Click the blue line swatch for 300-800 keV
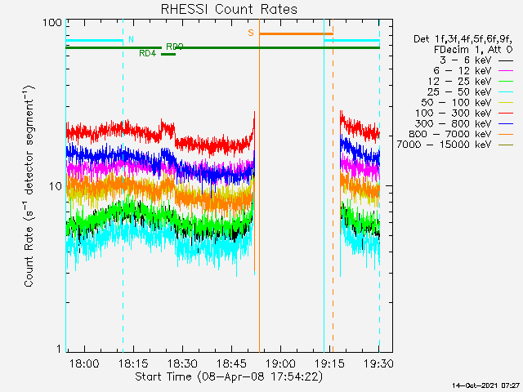This screenshot has width=523, height=392. coord(505,124)
